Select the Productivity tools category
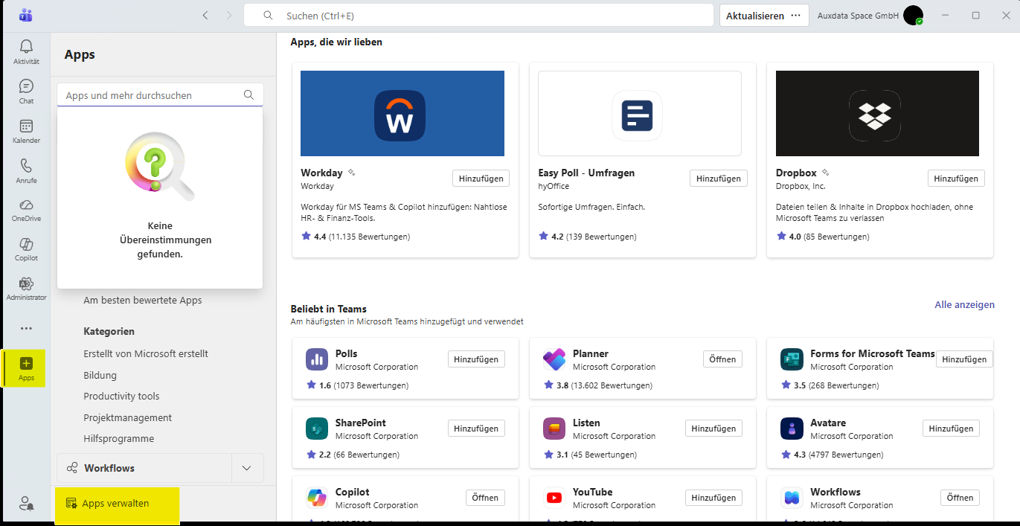 pos(121,397)
